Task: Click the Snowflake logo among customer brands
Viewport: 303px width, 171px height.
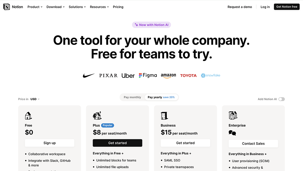Action: point(210,75)
